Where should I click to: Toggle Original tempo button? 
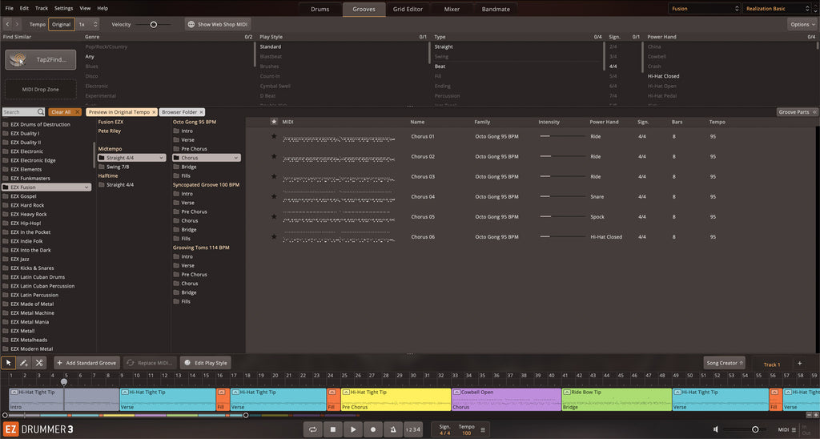(62, 25)
